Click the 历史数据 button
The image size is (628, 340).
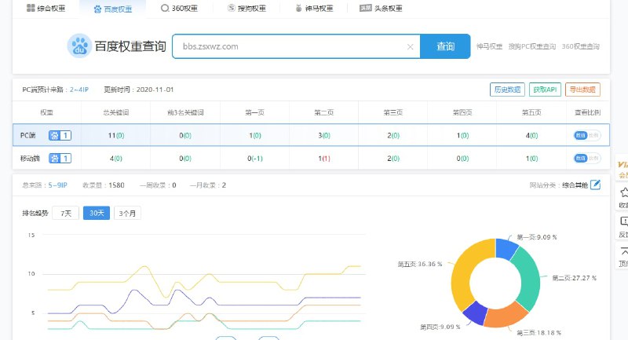507,90
